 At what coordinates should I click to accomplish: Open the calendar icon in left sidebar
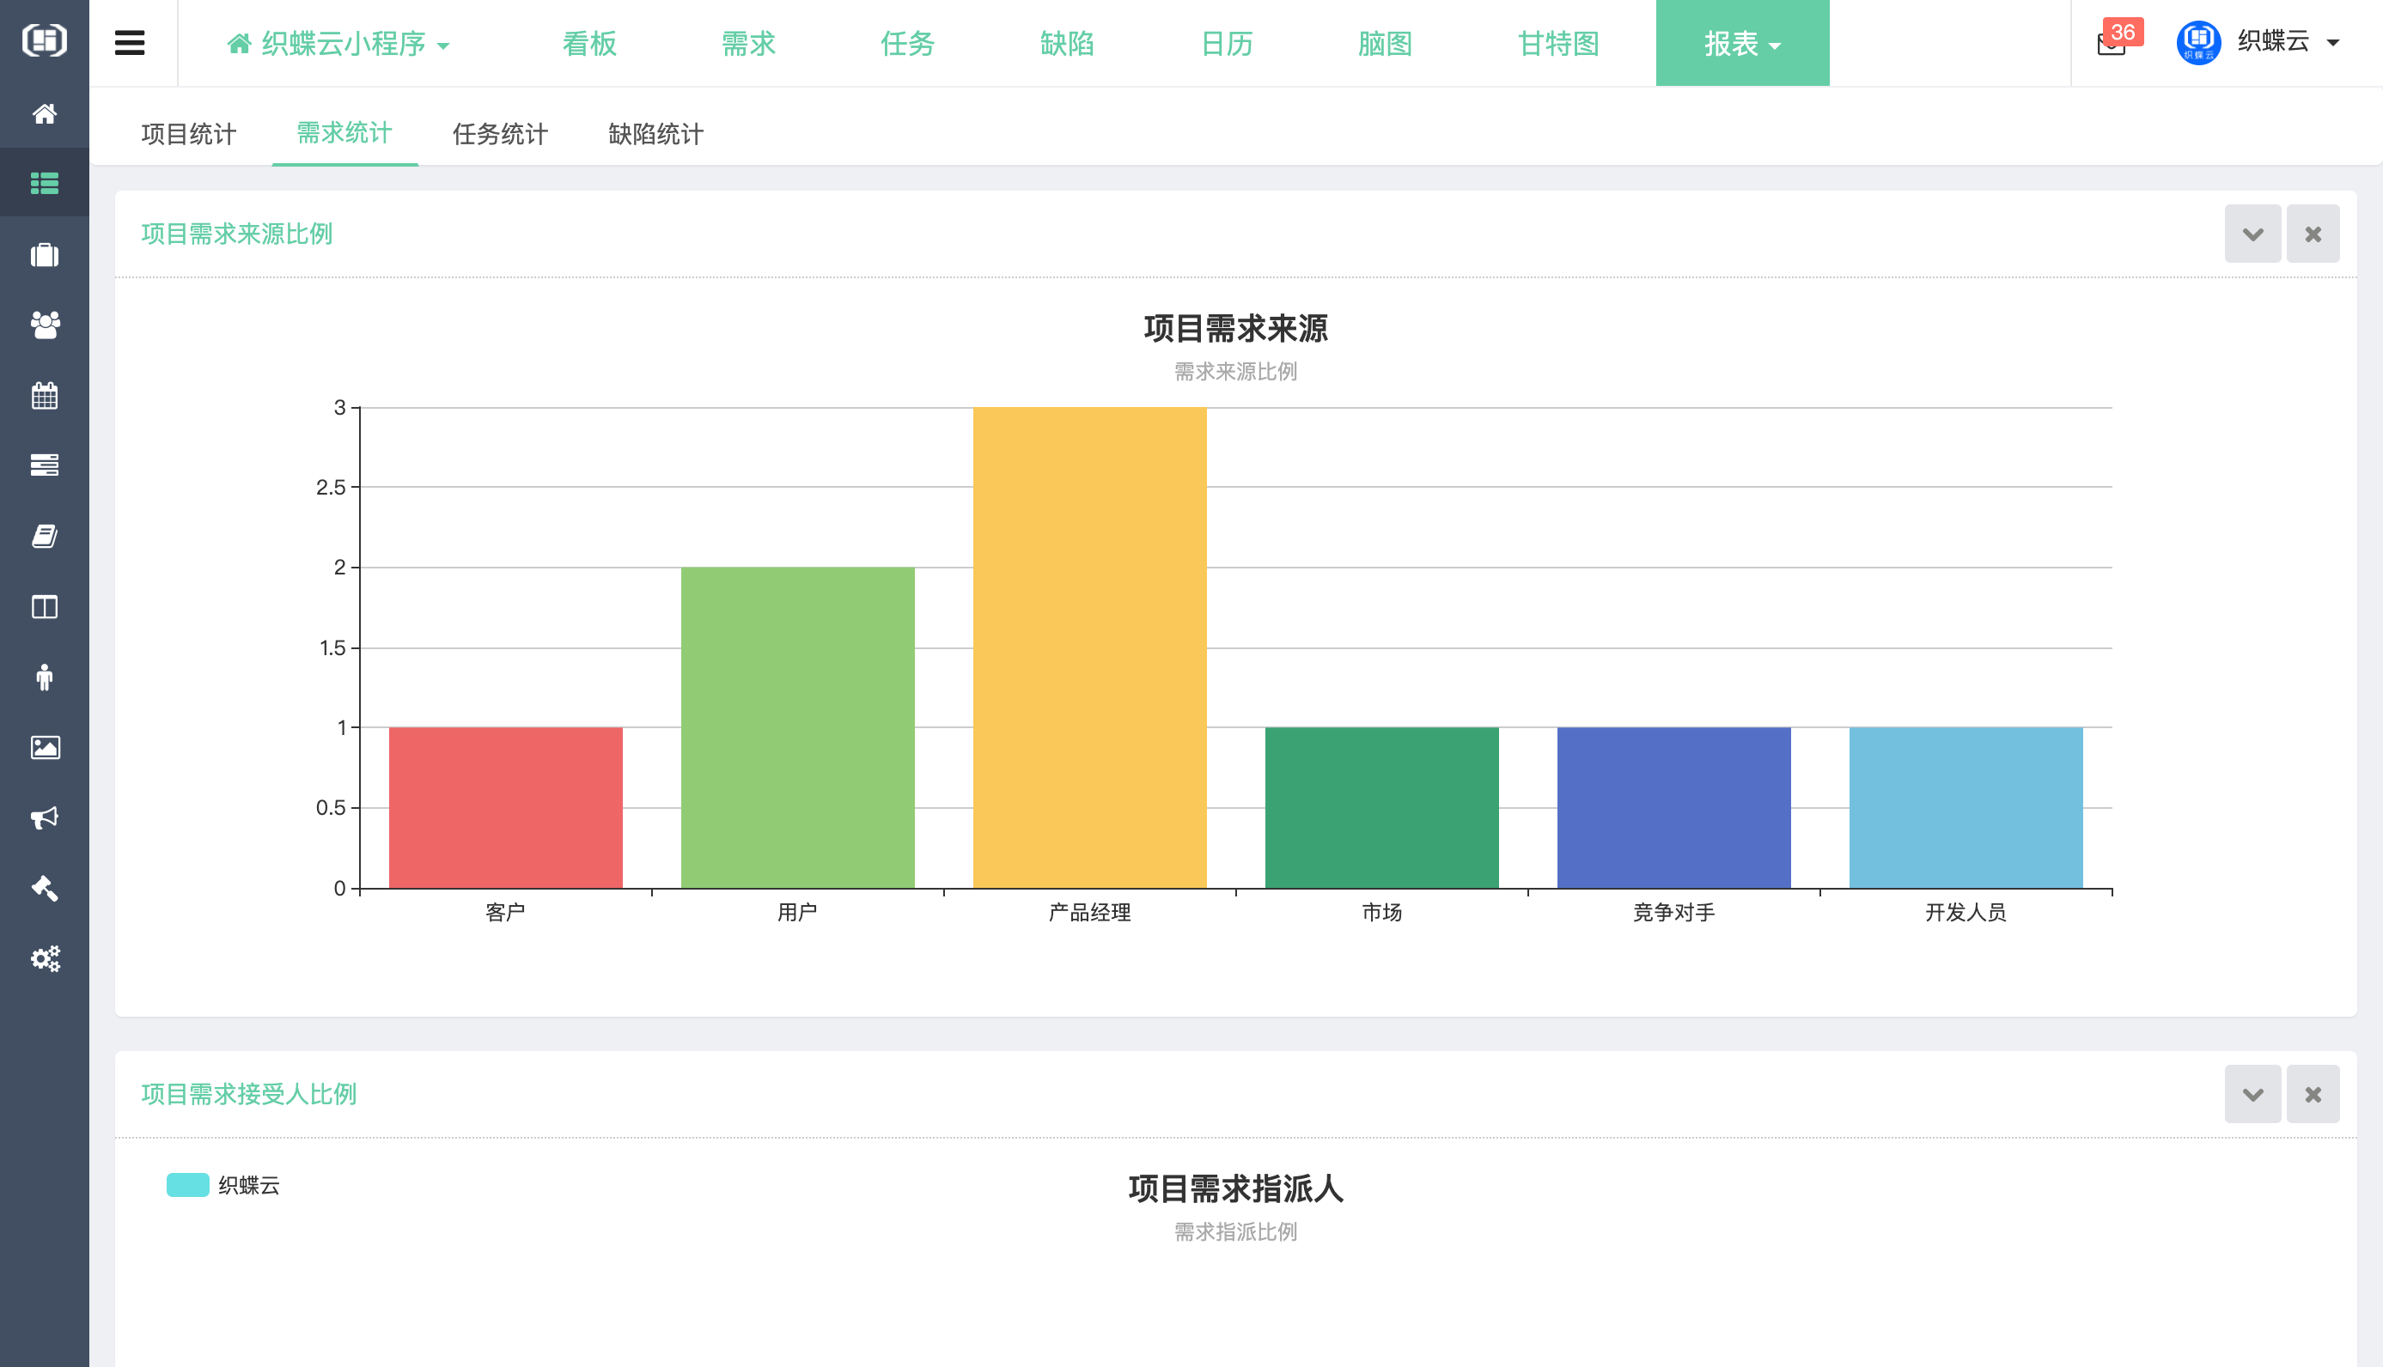(44, 395)
